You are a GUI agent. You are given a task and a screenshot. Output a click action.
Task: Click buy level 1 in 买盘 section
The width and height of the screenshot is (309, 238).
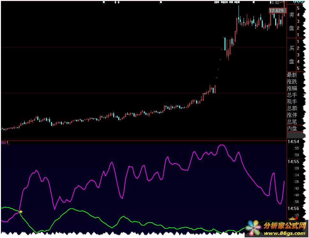(x=298, y=41)
